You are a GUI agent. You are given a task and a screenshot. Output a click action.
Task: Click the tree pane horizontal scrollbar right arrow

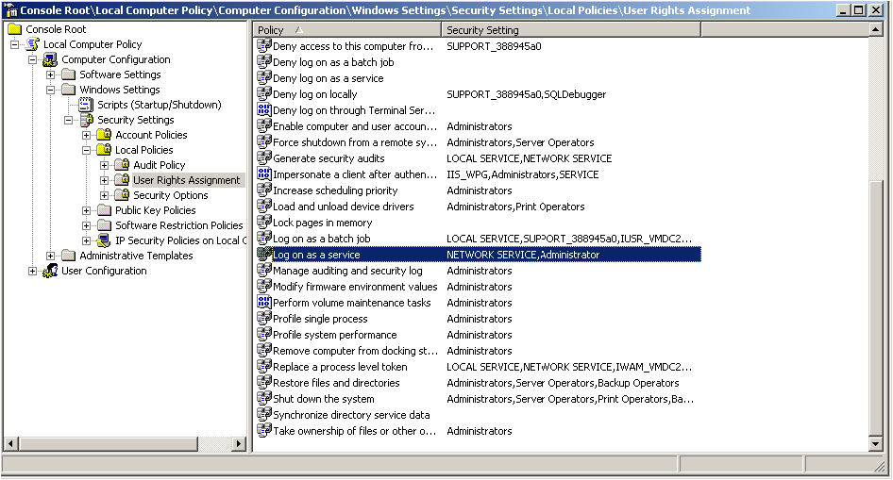tap(240, 443)
